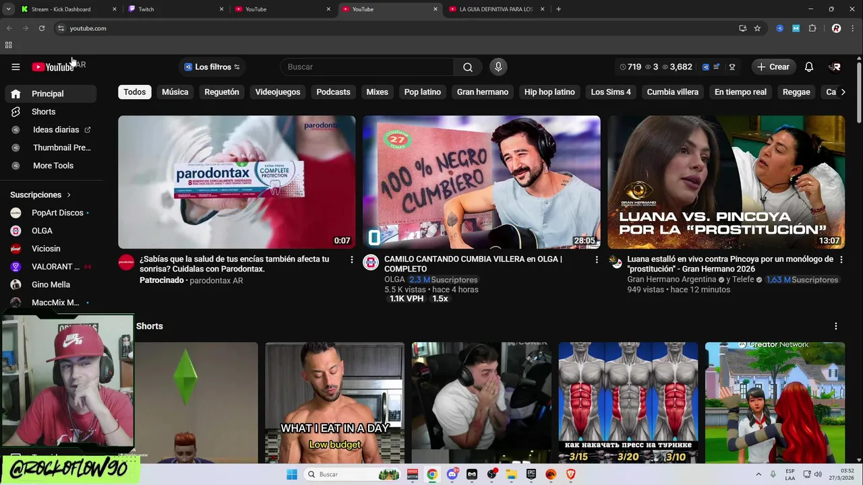
Task: Open the PopArt Discos subscription
Action: pyautogui.click(x=51, y=213)
